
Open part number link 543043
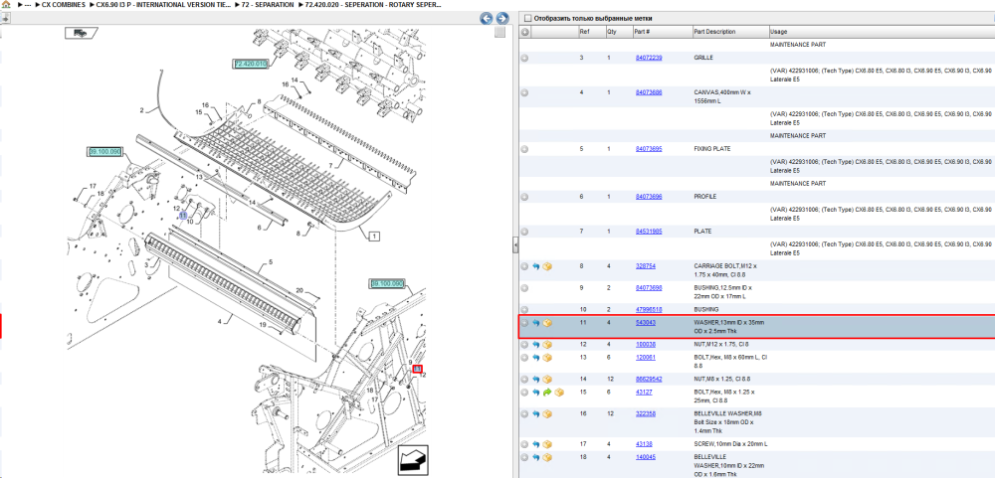point(646,323)
